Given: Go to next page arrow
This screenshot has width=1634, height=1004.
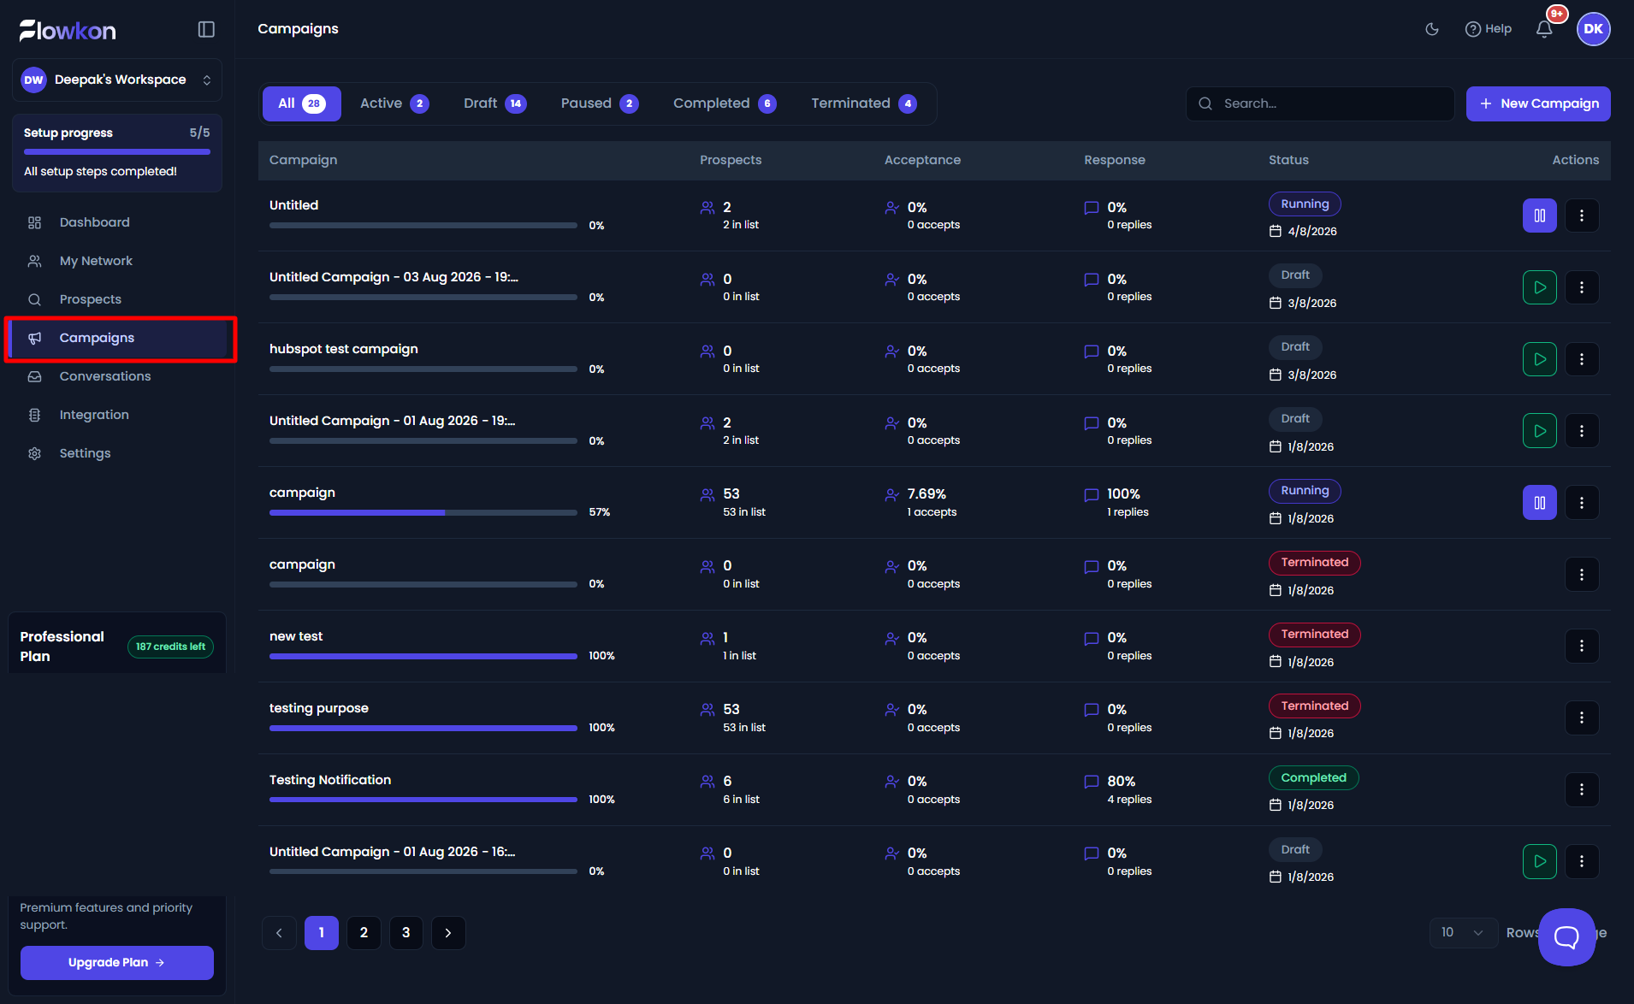Looking at the screenshot, I should [x=448, y=933].
